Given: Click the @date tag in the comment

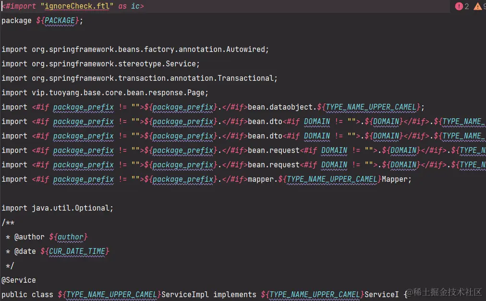Looking at the screenshot, I should (x=25, y=251).
